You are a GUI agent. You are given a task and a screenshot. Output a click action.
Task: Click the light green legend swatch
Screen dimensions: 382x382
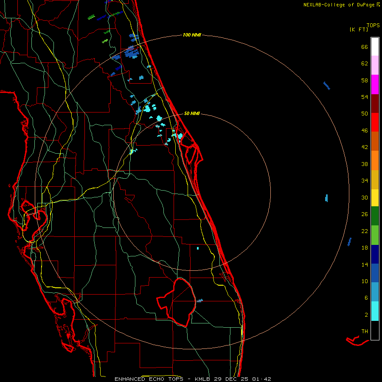(x=375, y=235)
